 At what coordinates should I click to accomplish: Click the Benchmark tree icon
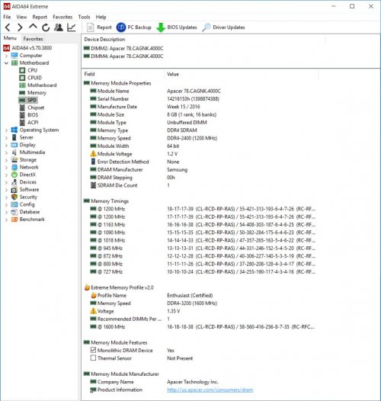(14, 220)
